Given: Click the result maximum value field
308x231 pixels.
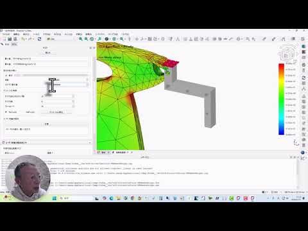Looking at the screenshot, I should coord(49,64).
